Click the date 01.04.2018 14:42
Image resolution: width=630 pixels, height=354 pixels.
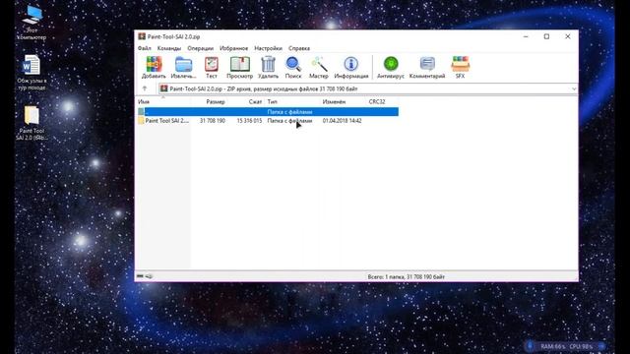pyautogui.click(x=342, y=120)
